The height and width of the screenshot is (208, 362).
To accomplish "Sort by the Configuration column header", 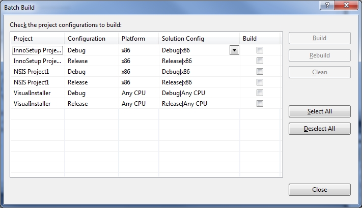I will point(92,39).
